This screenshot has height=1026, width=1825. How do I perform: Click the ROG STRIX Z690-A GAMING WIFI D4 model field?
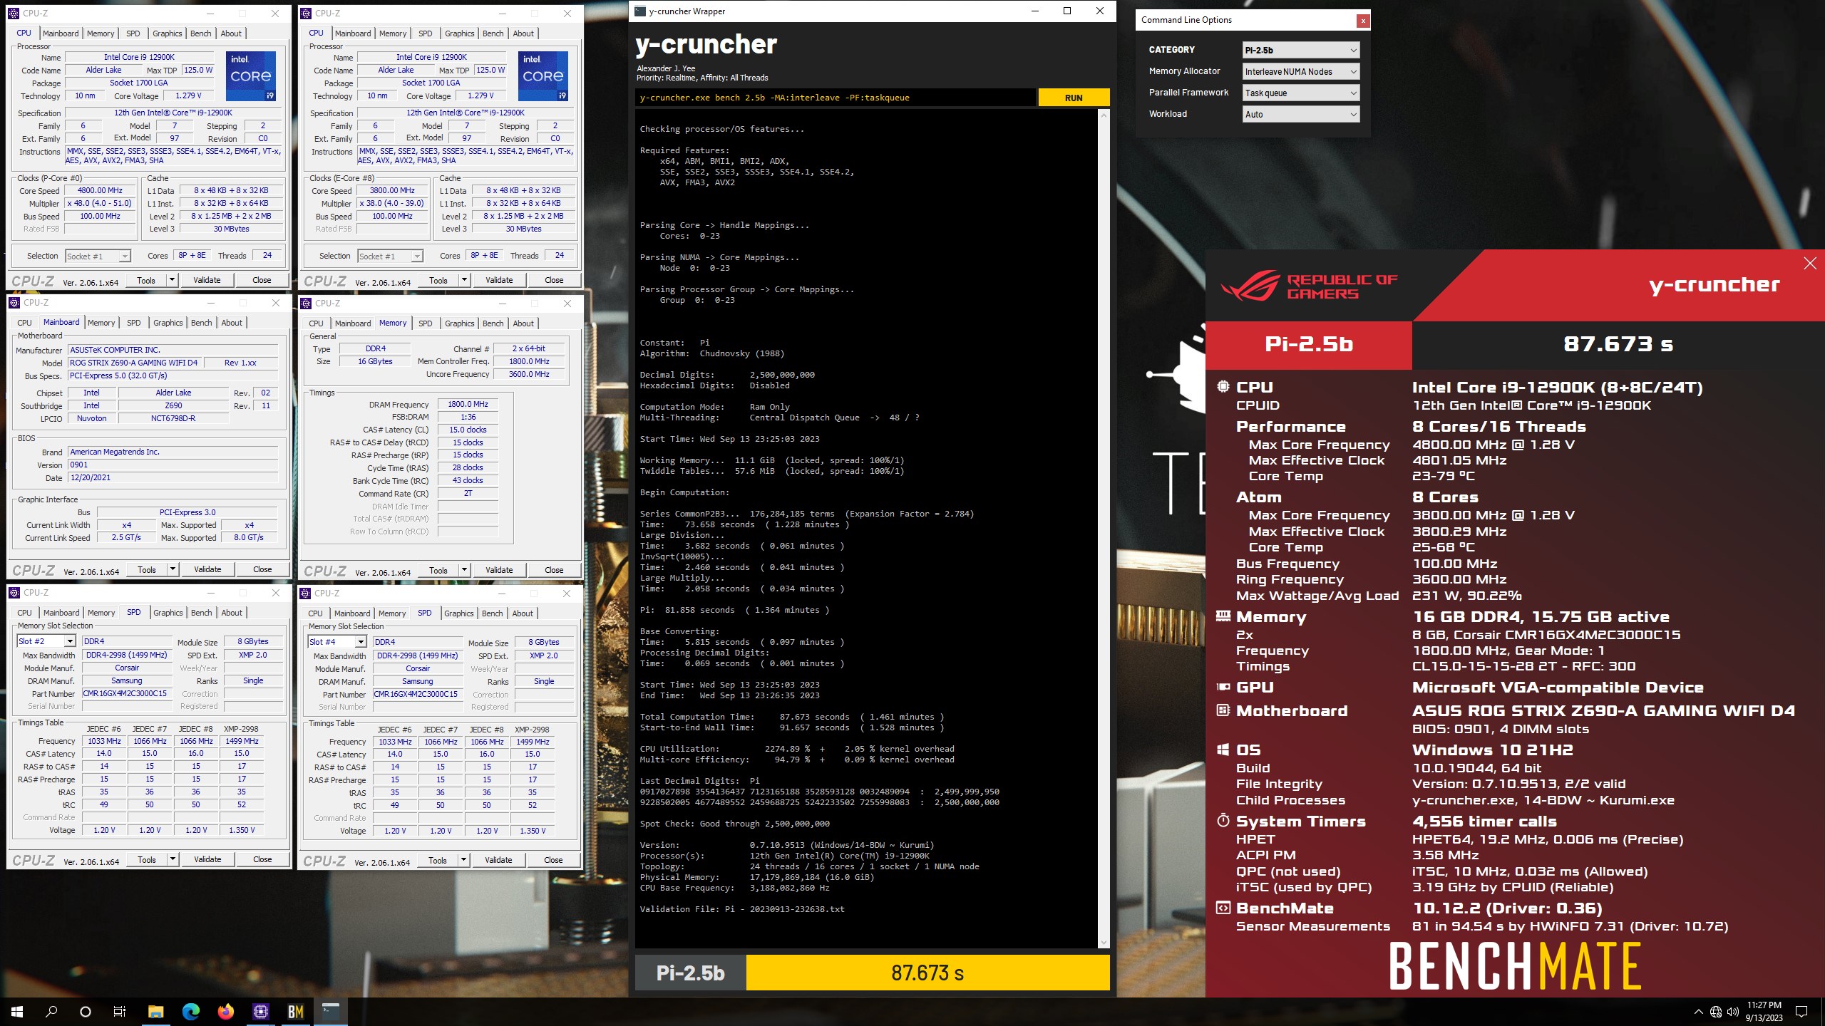[135, 363]
